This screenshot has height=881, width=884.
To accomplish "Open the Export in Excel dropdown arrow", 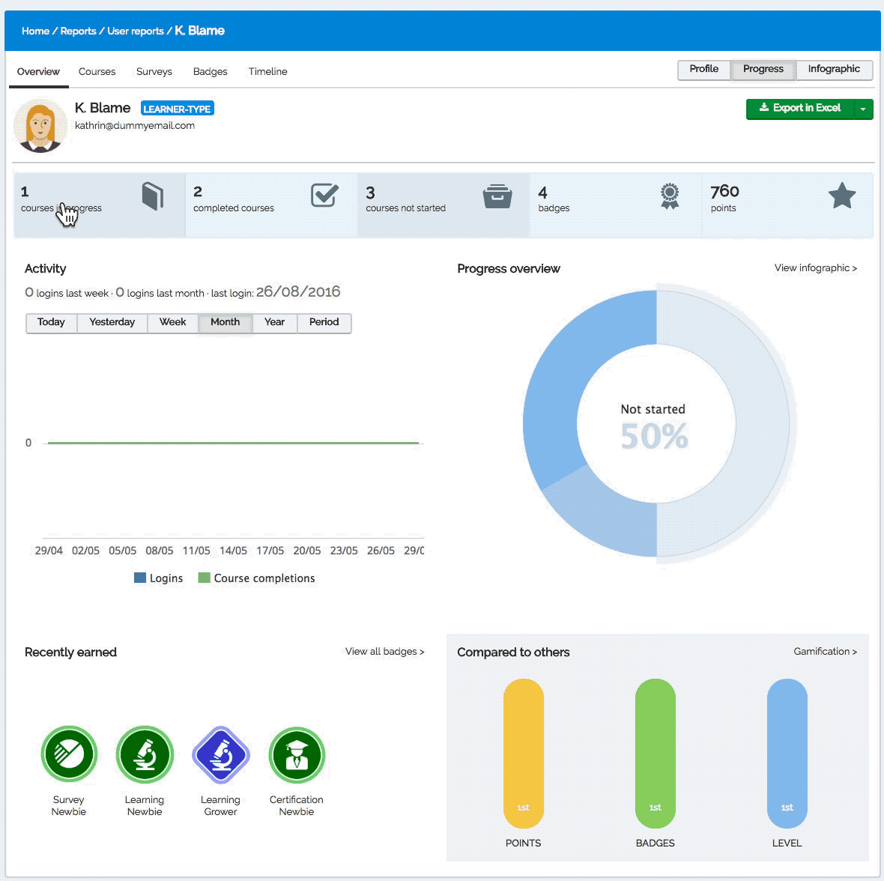I will (863, 109).
